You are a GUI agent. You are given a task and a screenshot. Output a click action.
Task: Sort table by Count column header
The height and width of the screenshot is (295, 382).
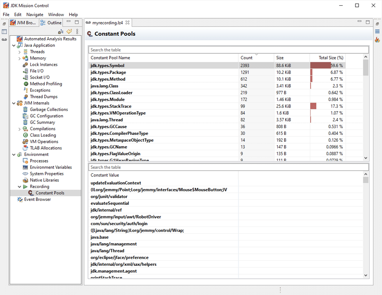256,58
